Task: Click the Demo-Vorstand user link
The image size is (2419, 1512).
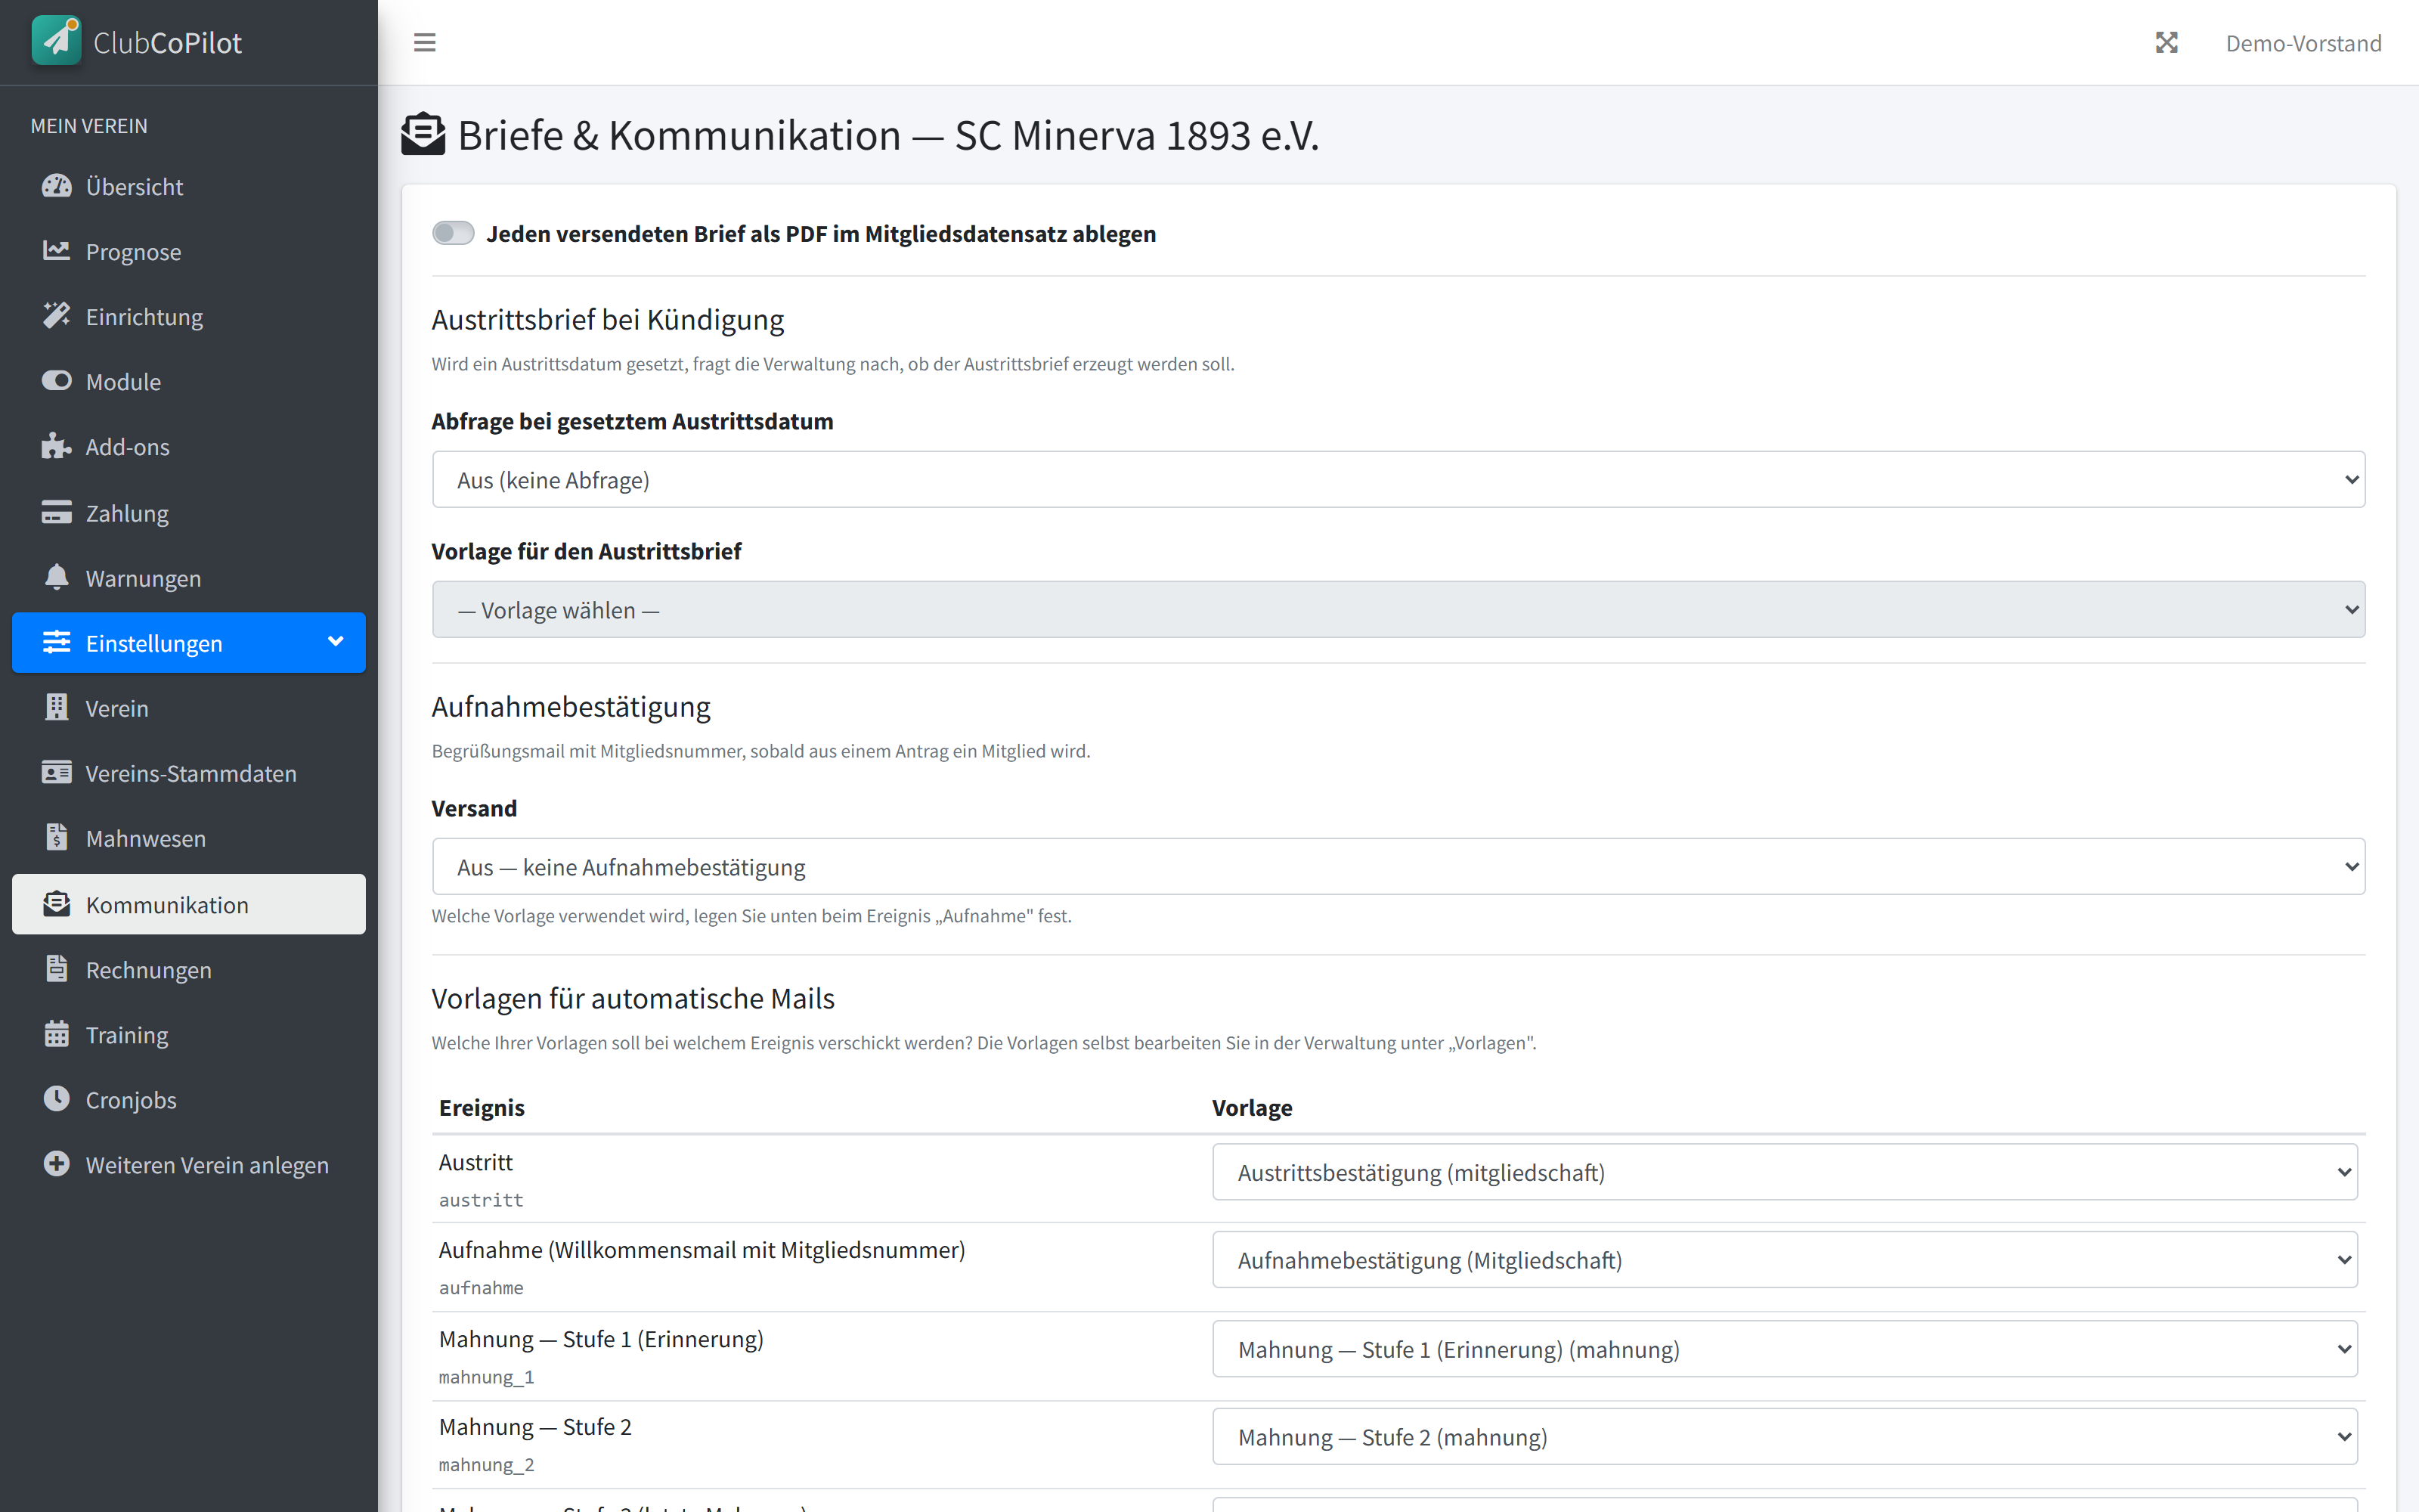Action: tap(2303, 43)
